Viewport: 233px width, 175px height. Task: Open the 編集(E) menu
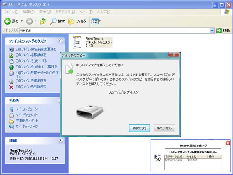pos(29,12)
